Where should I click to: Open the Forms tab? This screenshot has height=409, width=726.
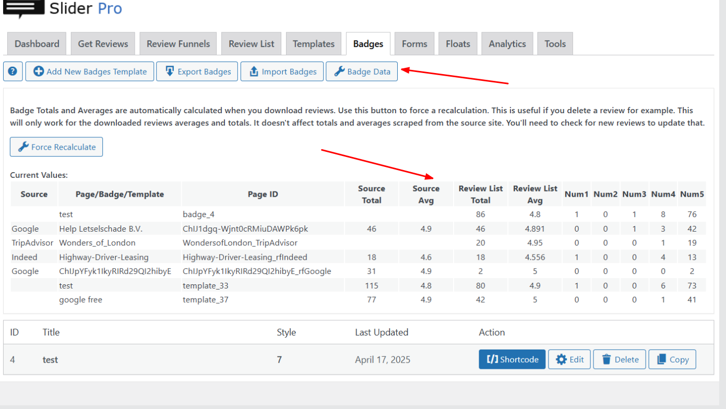coord(414,44)
